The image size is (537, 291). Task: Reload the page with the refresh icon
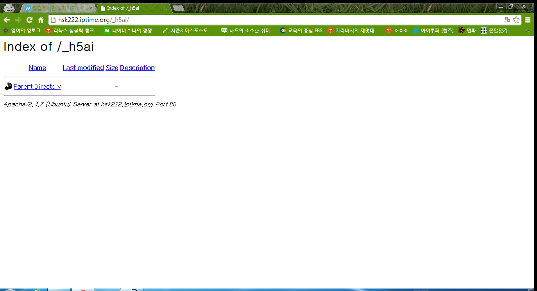coord(29,20)
